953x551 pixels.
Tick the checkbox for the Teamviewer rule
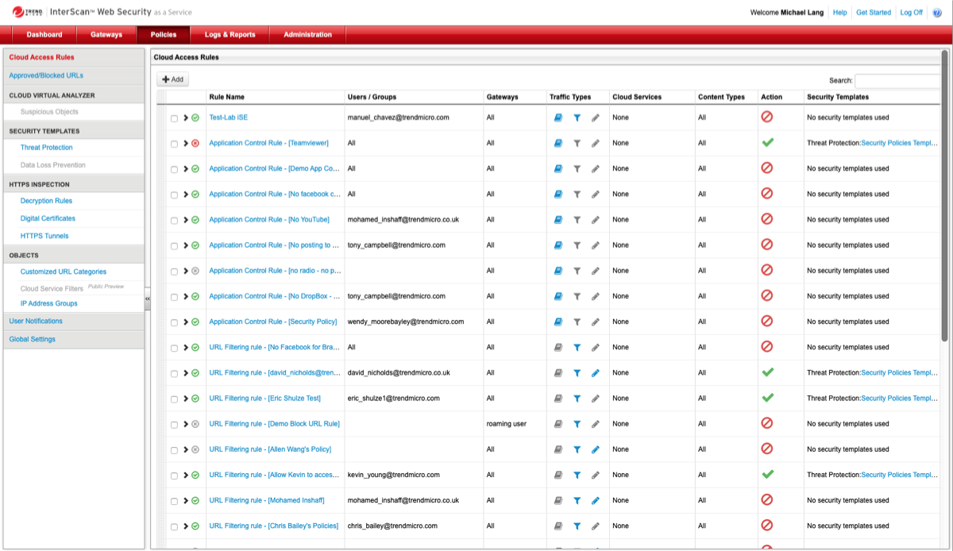[175, 144]
